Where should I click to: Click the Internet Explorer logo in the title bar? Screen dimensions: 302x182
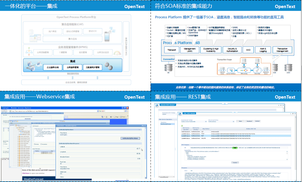[x=2, y=108]
